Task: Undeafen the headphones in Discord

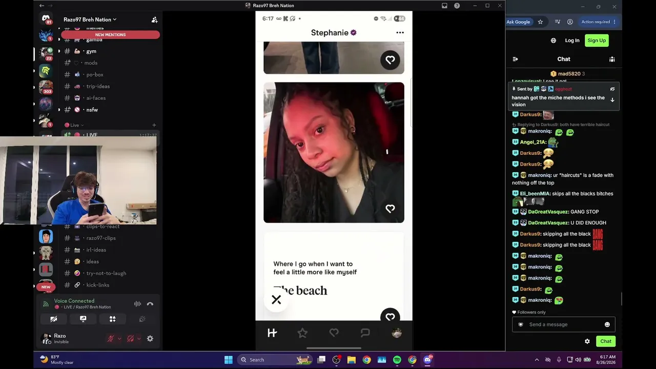Action: pyautogui.click(x=130, y=339)
